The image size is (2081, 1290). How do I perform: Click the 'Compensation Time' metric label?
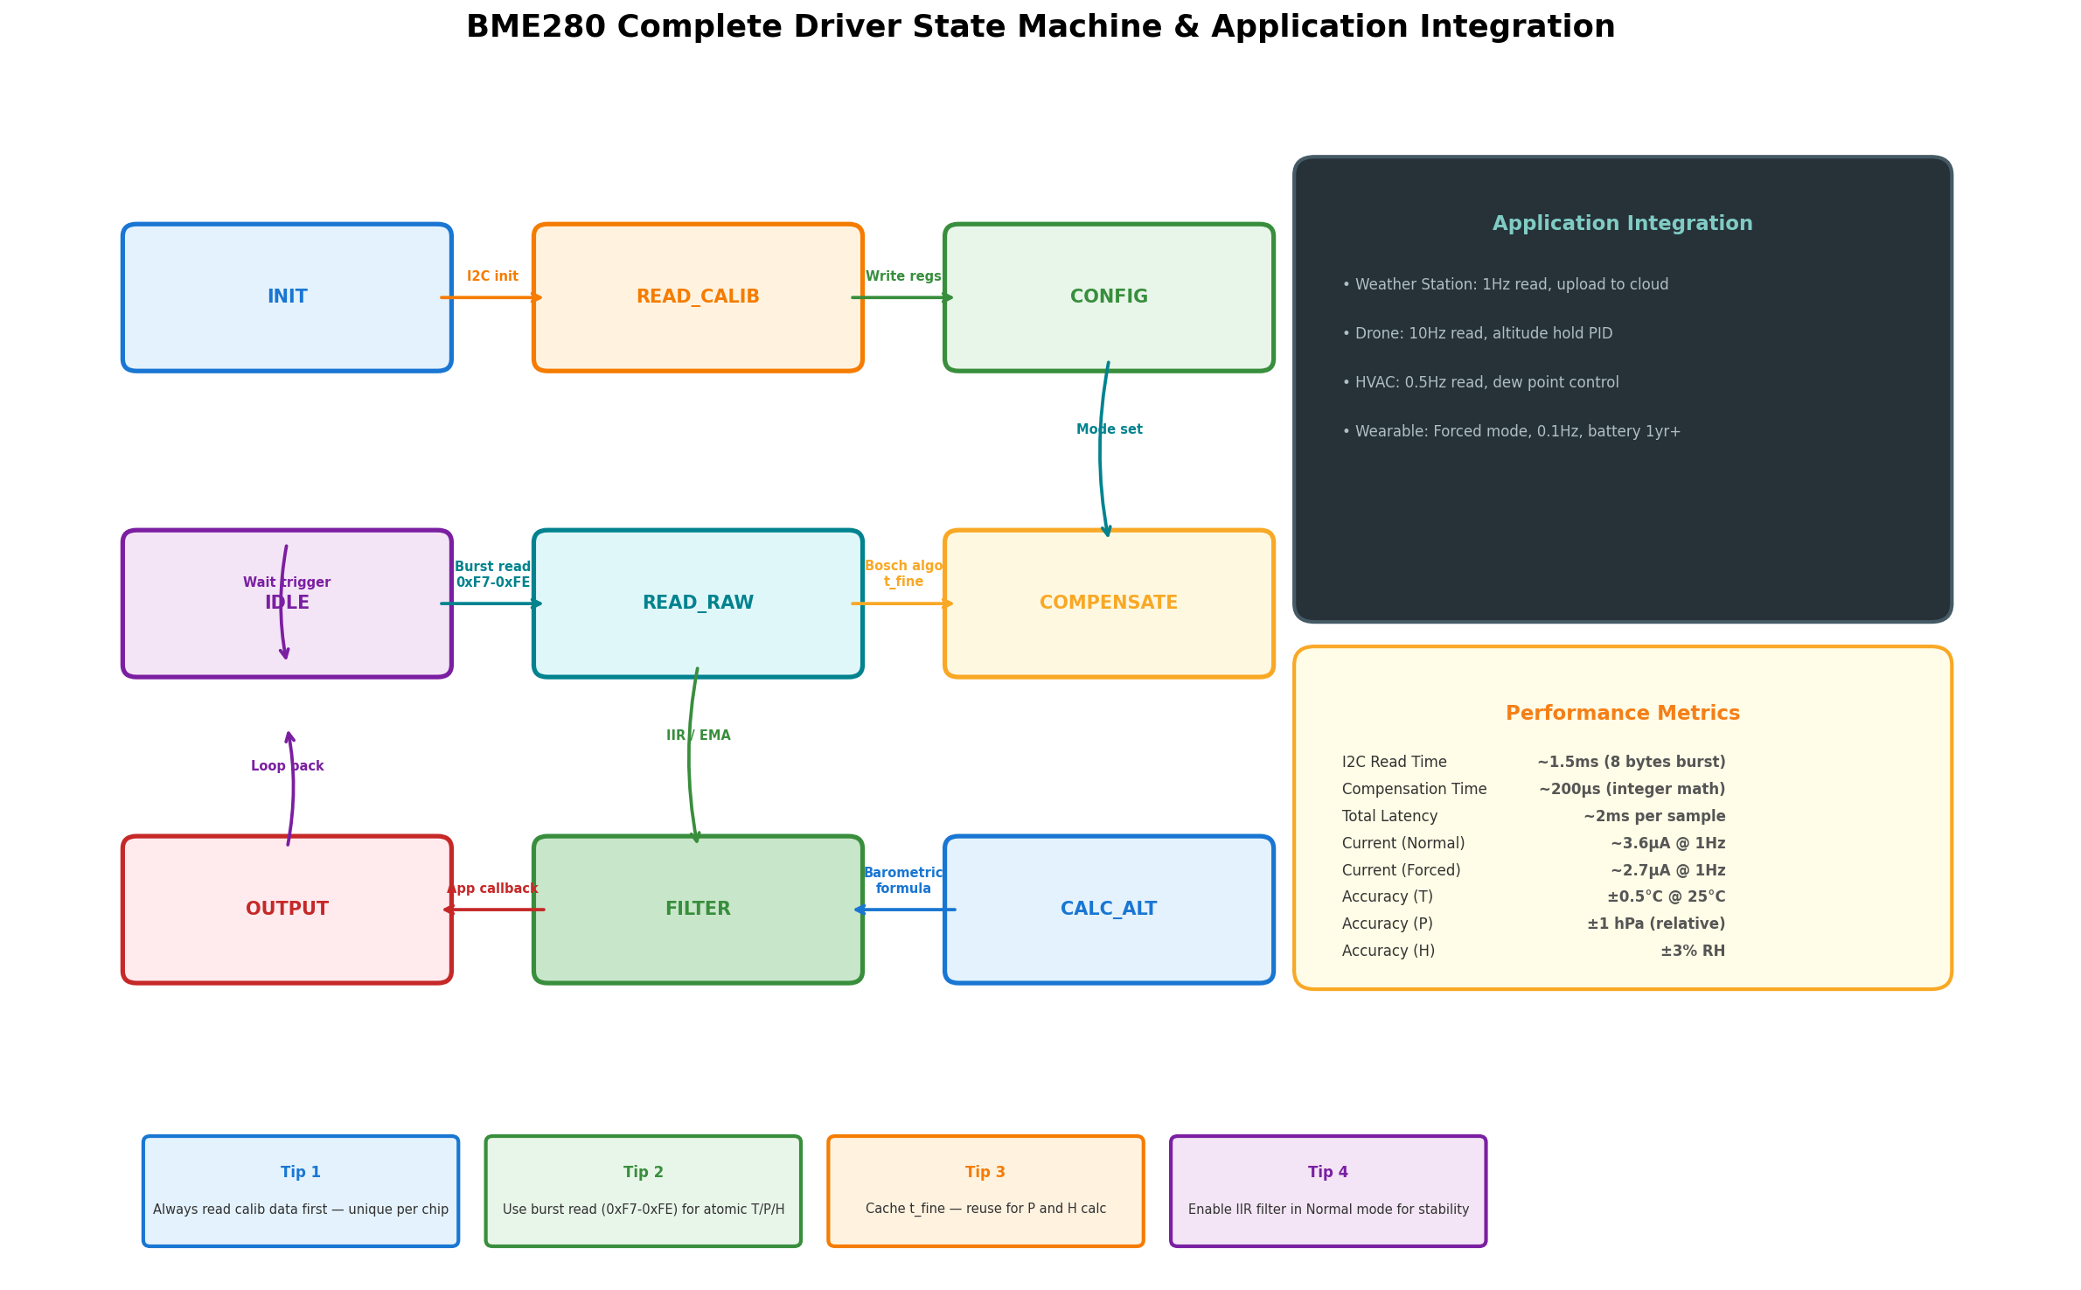coord(1414,790)
